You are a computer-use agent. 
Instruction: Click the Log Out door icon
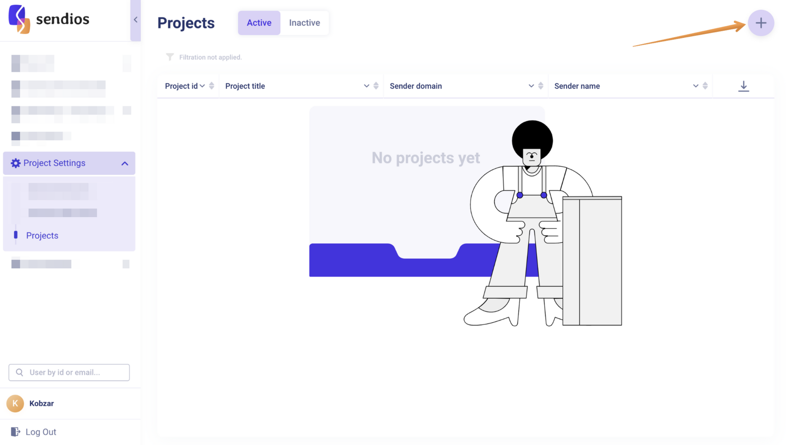tap(15, 432)
